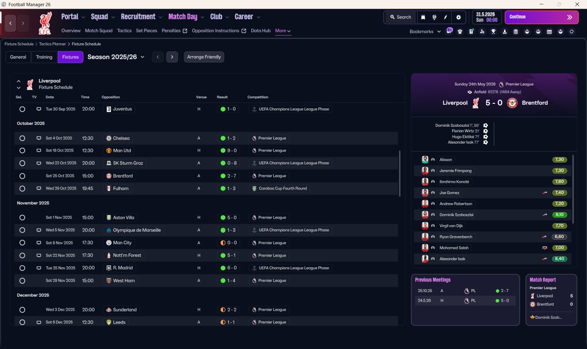Click the Liverpool club crest in header
Screen dimensions: 587x349
[45, 23]
